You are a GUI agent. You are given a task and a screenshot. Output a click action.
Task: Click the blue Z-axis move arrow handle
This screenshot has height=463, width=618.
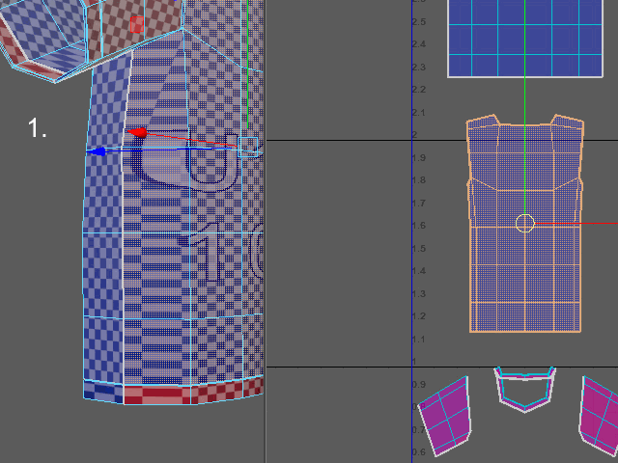[x=97, y=151]
